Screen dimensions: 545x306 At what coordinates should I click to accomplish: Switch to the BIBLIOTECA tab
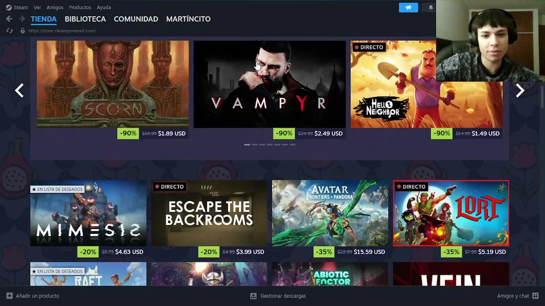click(85, 19)
